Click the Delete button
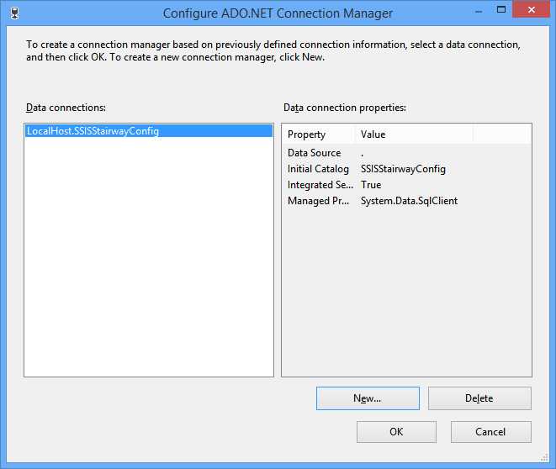The image size is (556, 469). click(x=479, y=398)
